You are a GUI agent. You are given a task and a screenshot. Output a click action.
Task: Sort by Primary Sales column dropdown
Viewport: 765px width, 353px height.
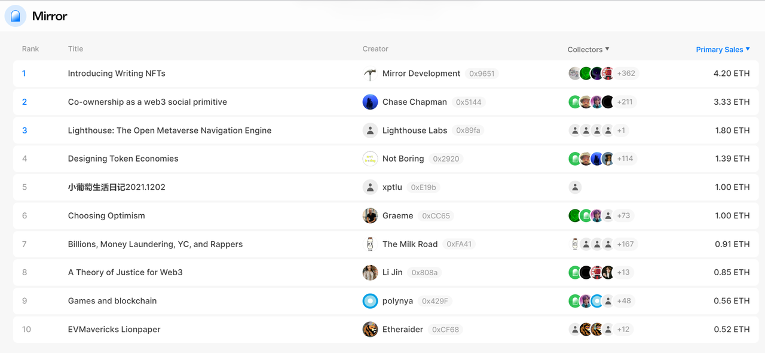tap(723, 50)
